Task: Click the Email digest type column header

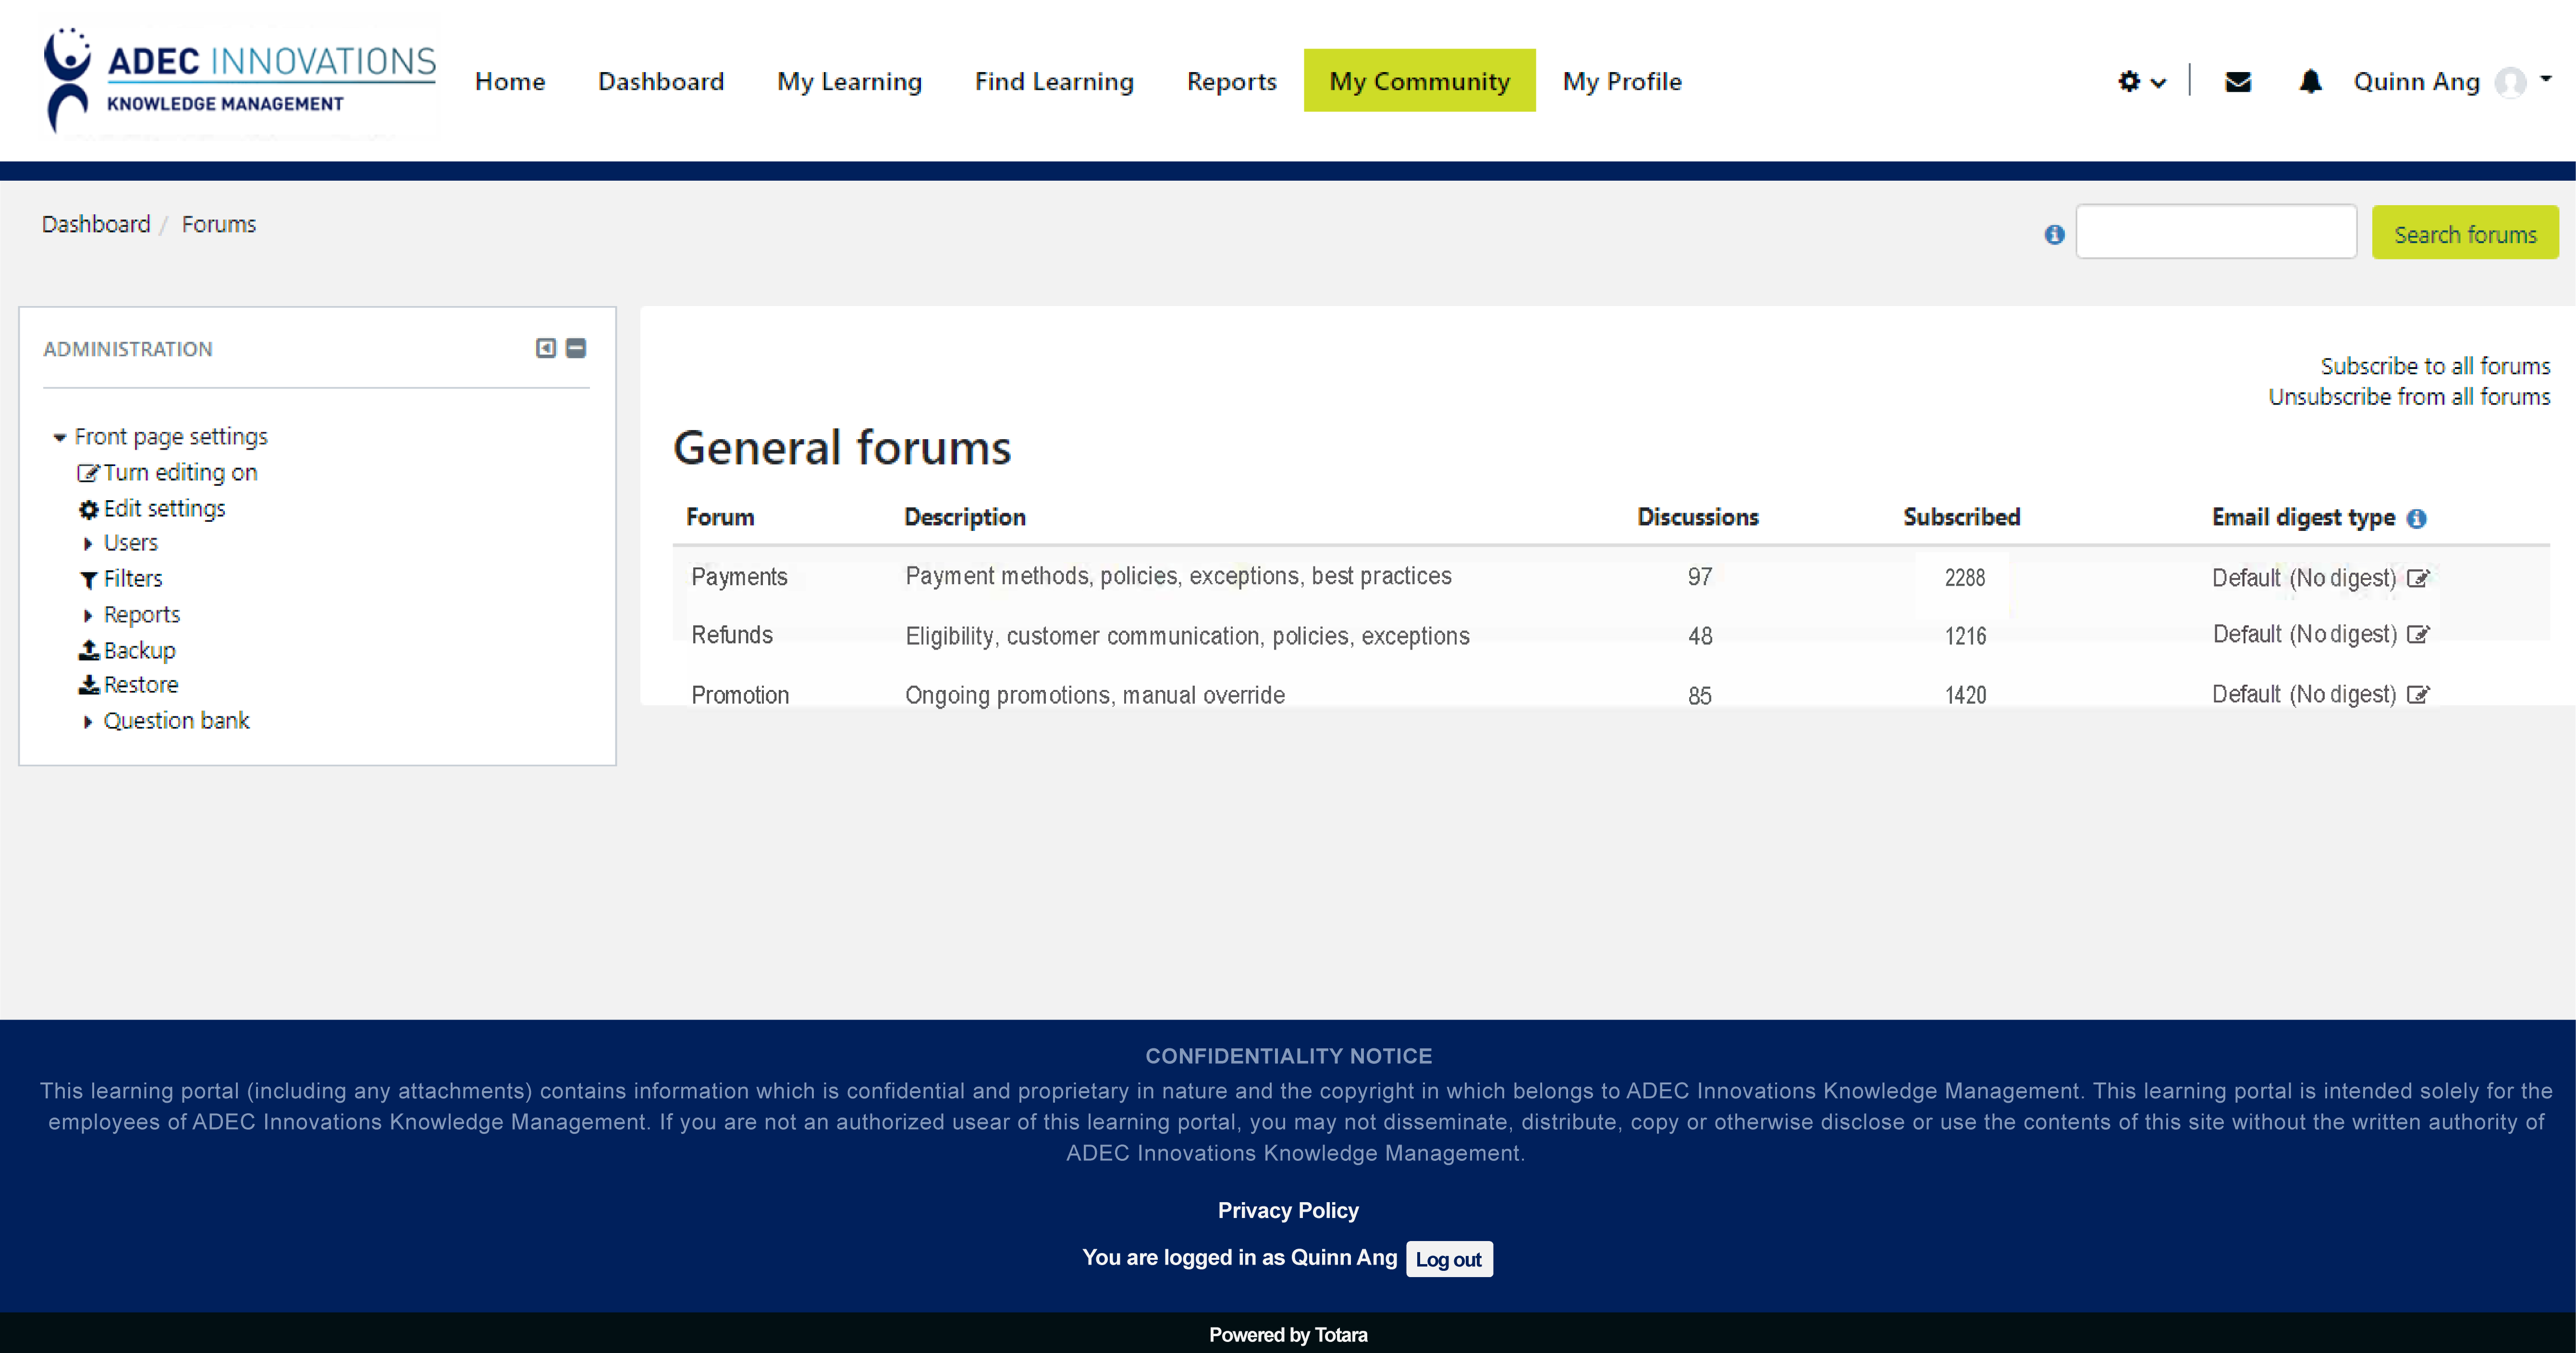Action: 2303,517
